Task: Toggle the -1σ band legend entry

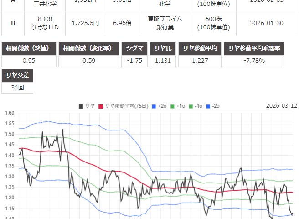Action: click(195, 106)
